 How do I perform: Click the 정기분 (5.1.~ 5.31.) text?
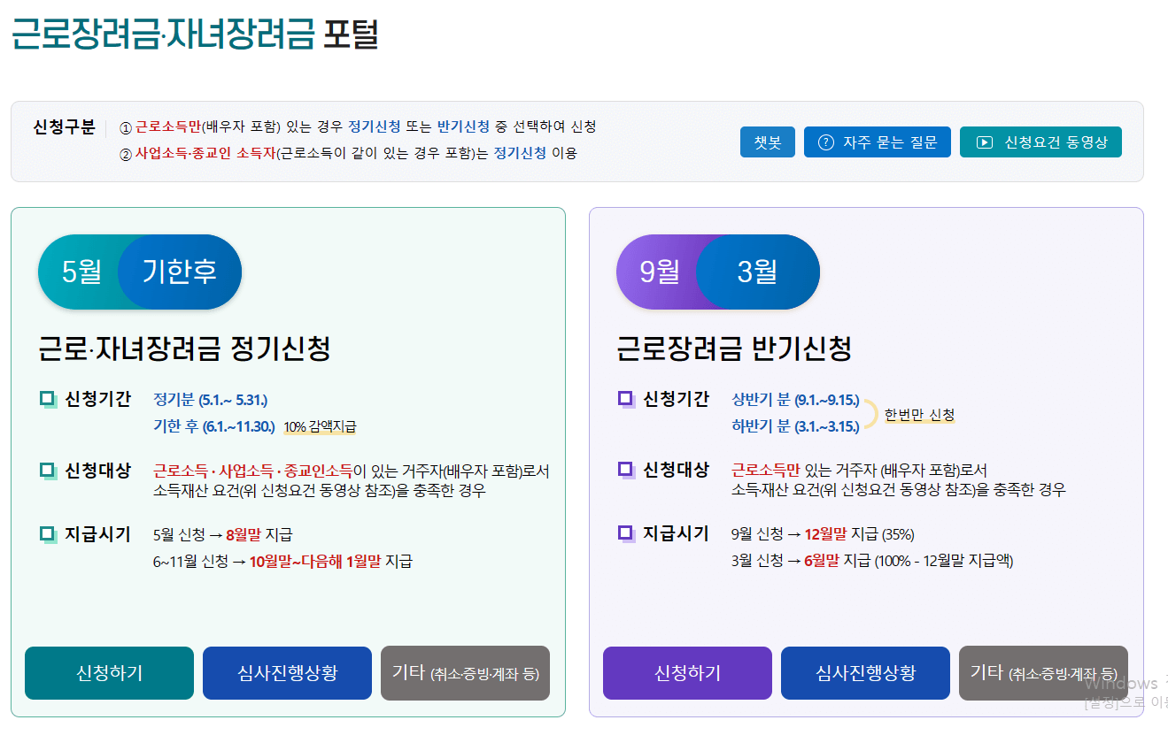click(211, 400)
